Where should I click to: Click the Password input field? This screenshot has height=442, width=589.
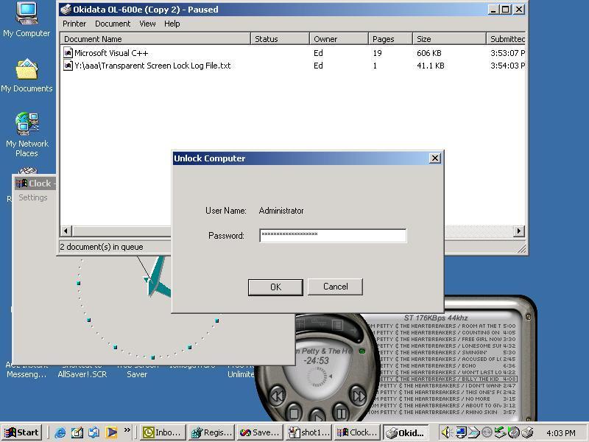click(x=333, y=236)
